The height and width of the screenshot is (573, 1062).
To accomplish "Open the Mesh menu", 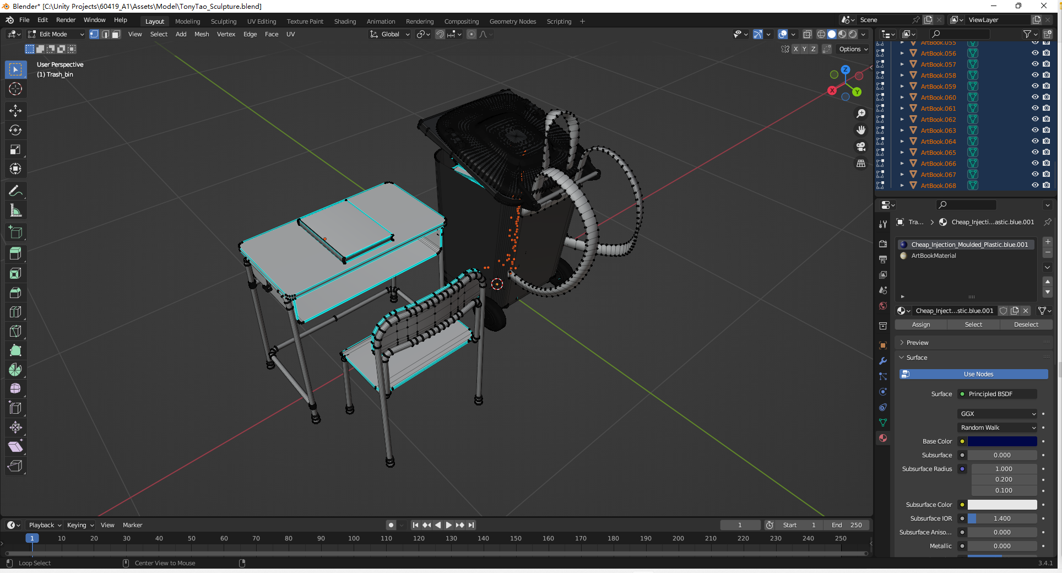I will tap(202, 34).
